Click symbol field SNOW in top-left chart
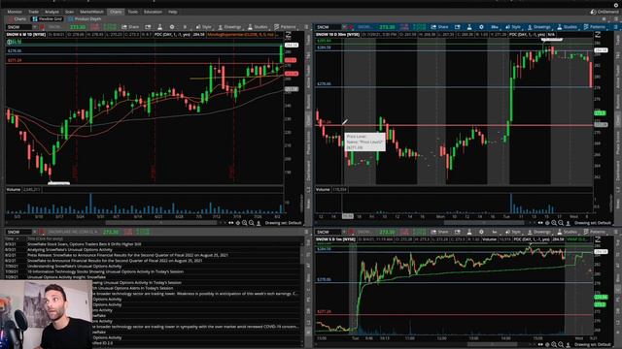622x349 pixels. (18, 27)
